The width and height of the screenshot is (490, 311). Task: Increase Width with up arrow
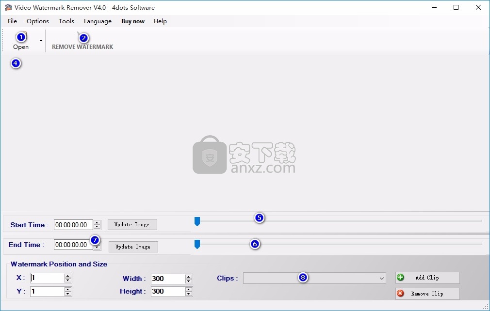[x=188, y=277]
